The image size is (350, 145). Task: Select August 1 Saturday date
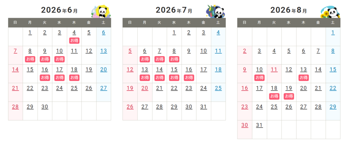coord(333,33)
